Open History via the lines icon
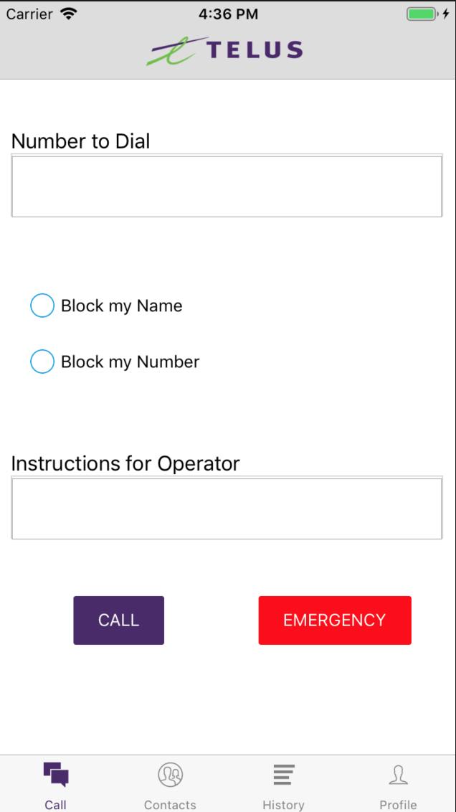 (x=284, y=775)
